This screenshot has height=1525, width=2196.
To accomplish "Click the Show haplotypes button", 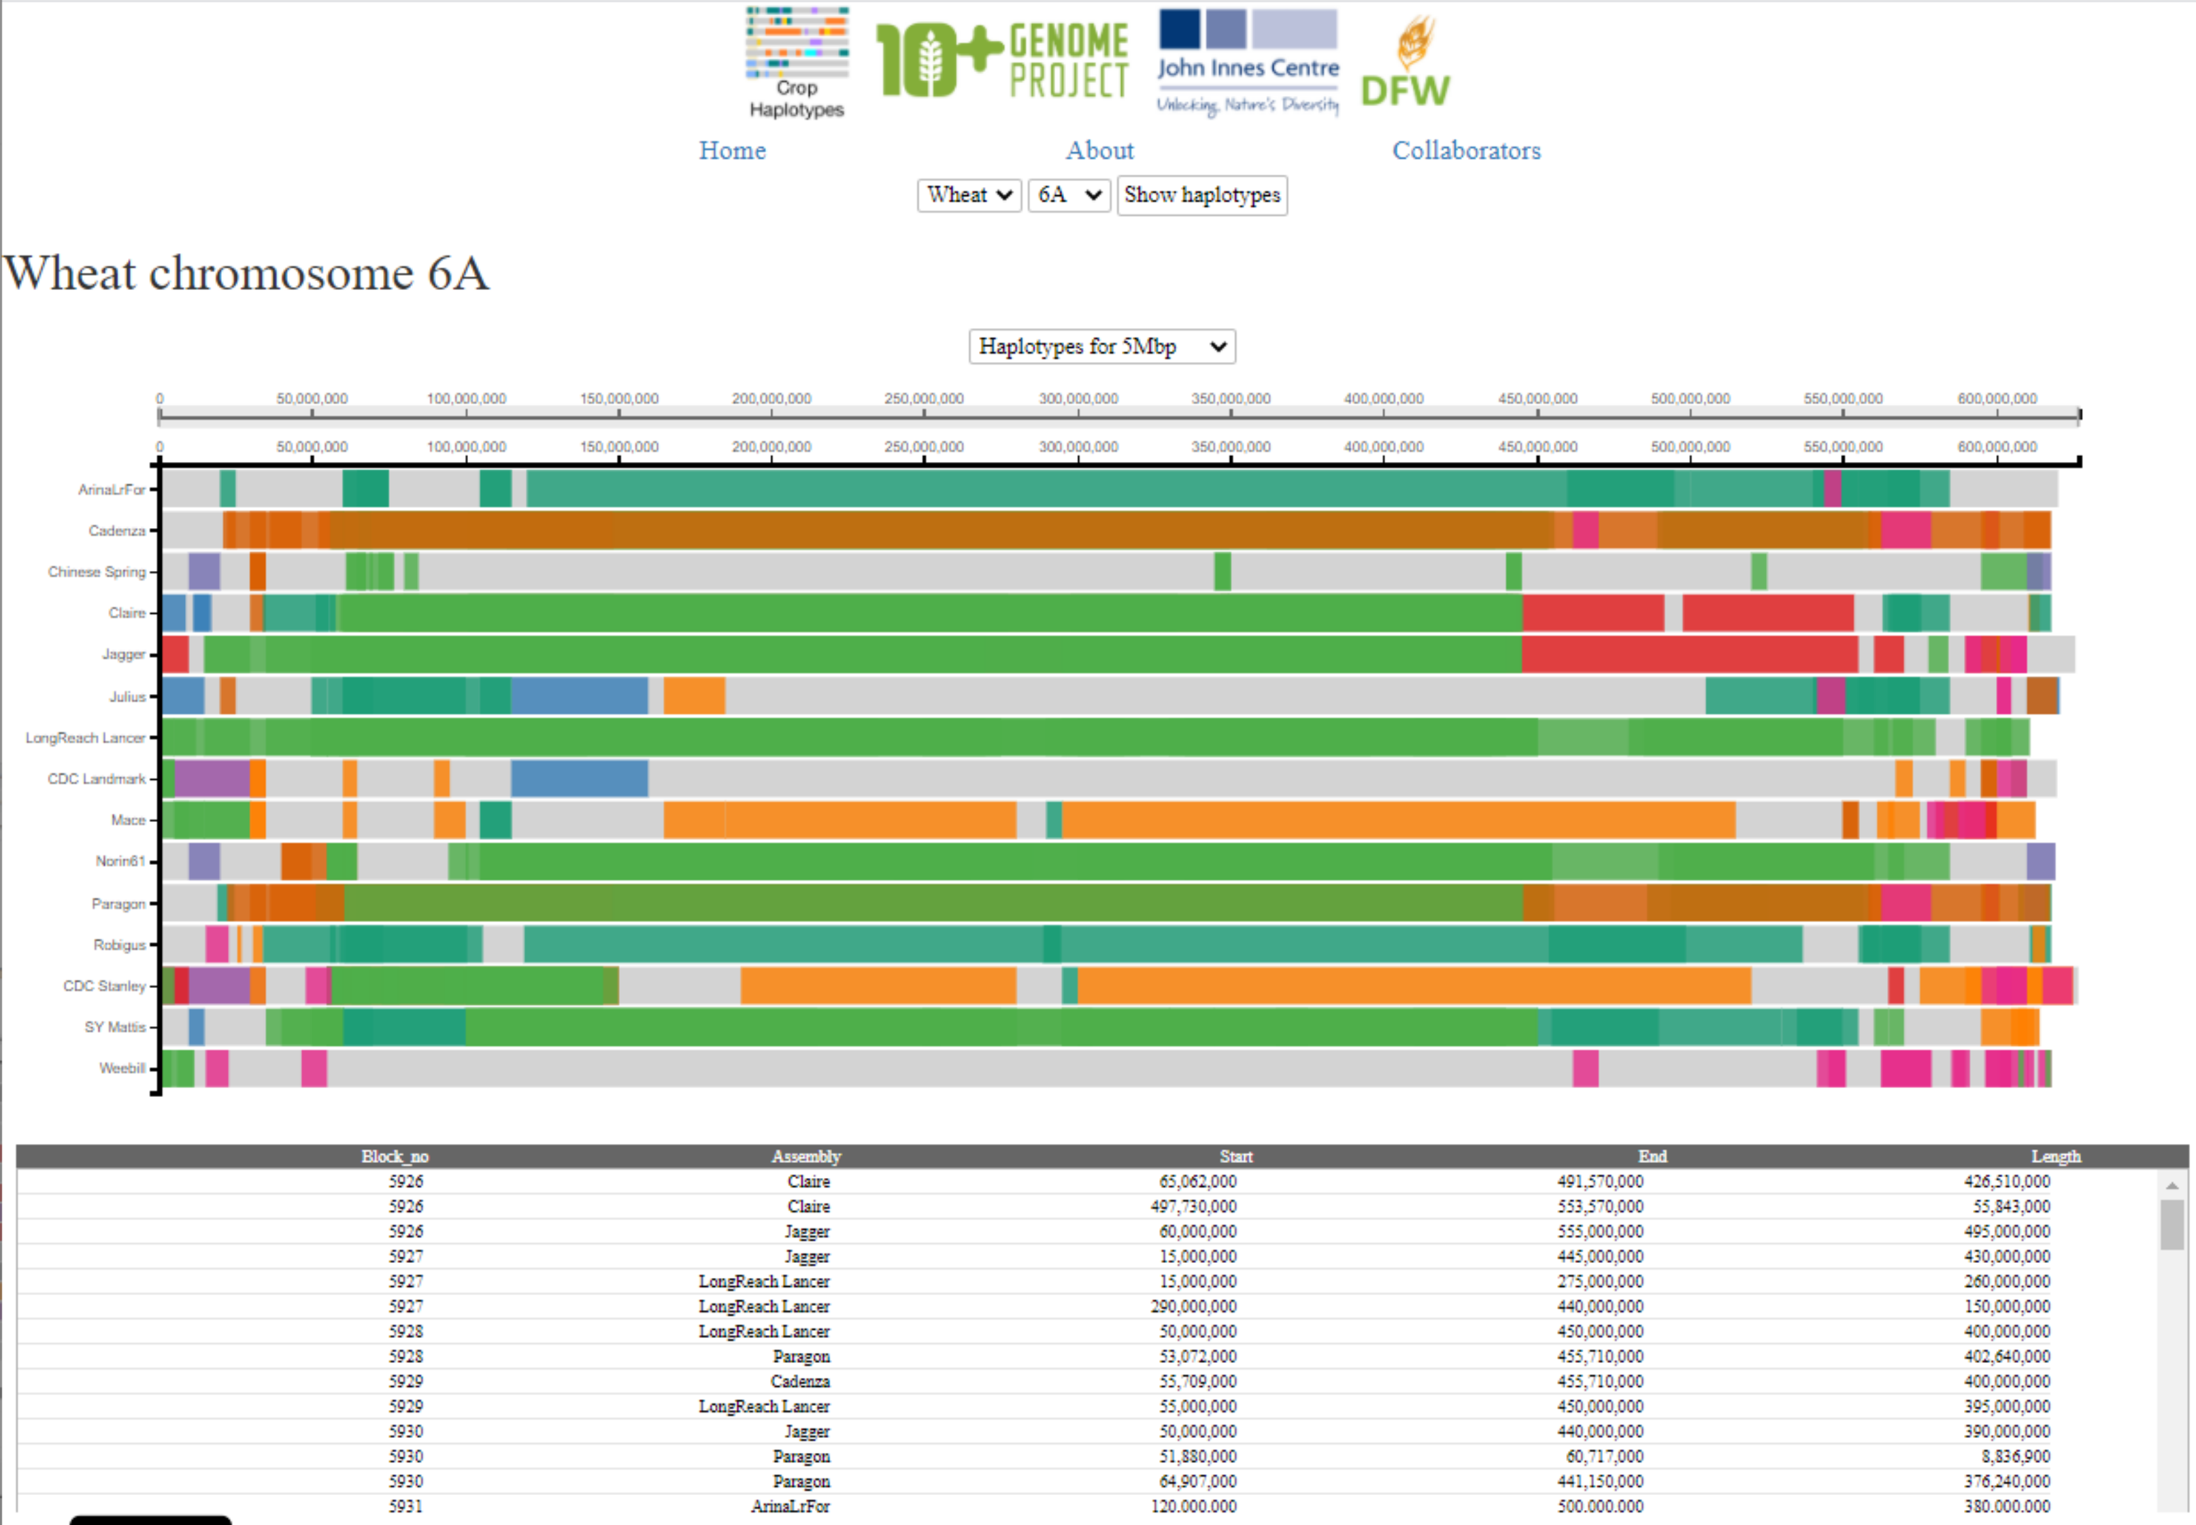I will pyautogui.click(x=1201, y=195).
